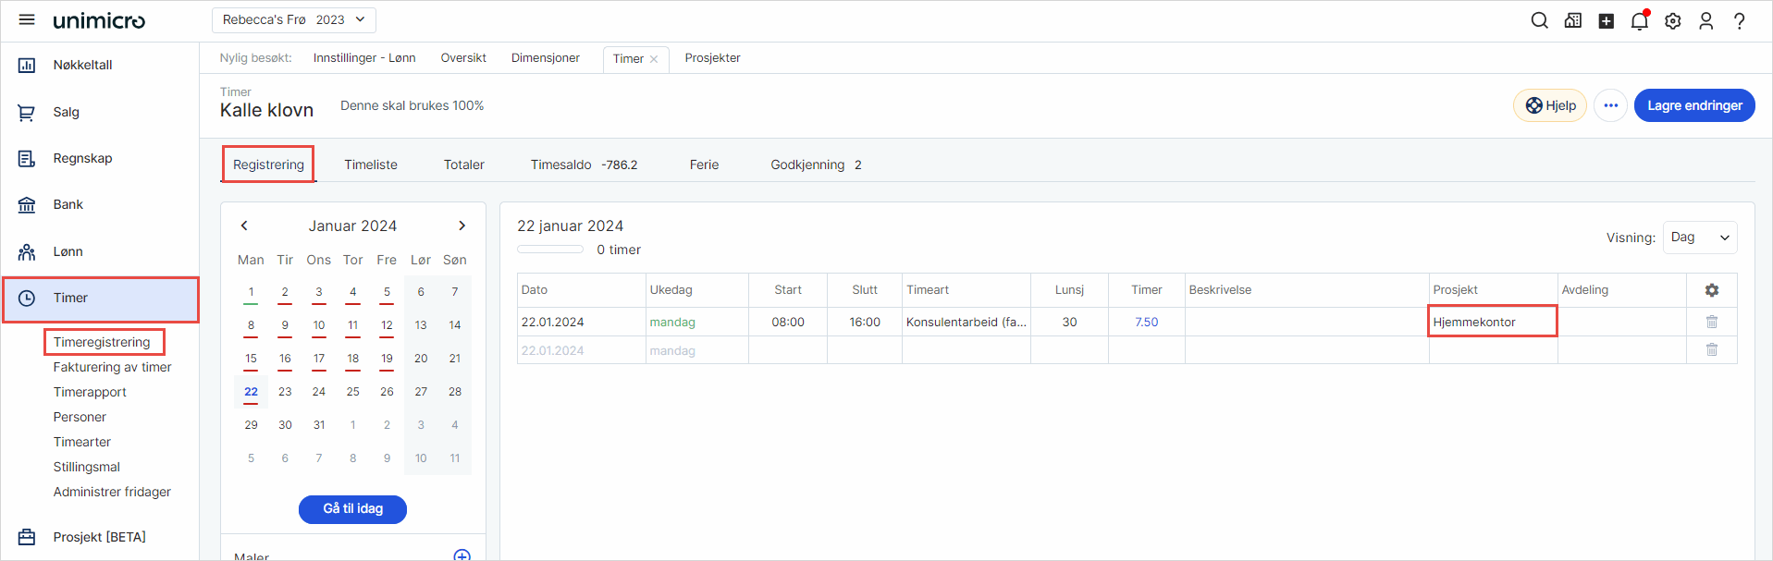
Task: Open the Visning Dag dropdown
Action: (x=1699, y=238)
